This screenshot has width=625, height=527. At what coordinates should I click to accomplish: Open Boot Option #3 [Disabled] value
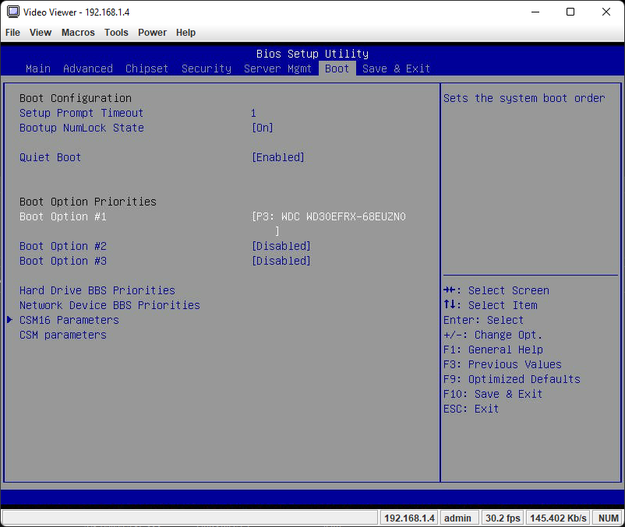pyautogui.click(x=281, y=261)
